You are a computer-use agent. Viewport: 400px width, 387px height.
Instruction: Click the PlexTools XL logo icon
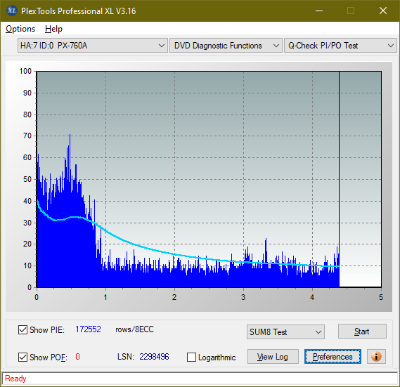point(11,11)
